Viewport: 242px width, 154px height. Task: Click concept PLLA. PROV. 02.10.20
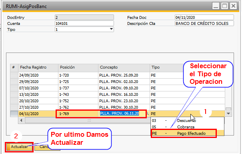[124, 82]
